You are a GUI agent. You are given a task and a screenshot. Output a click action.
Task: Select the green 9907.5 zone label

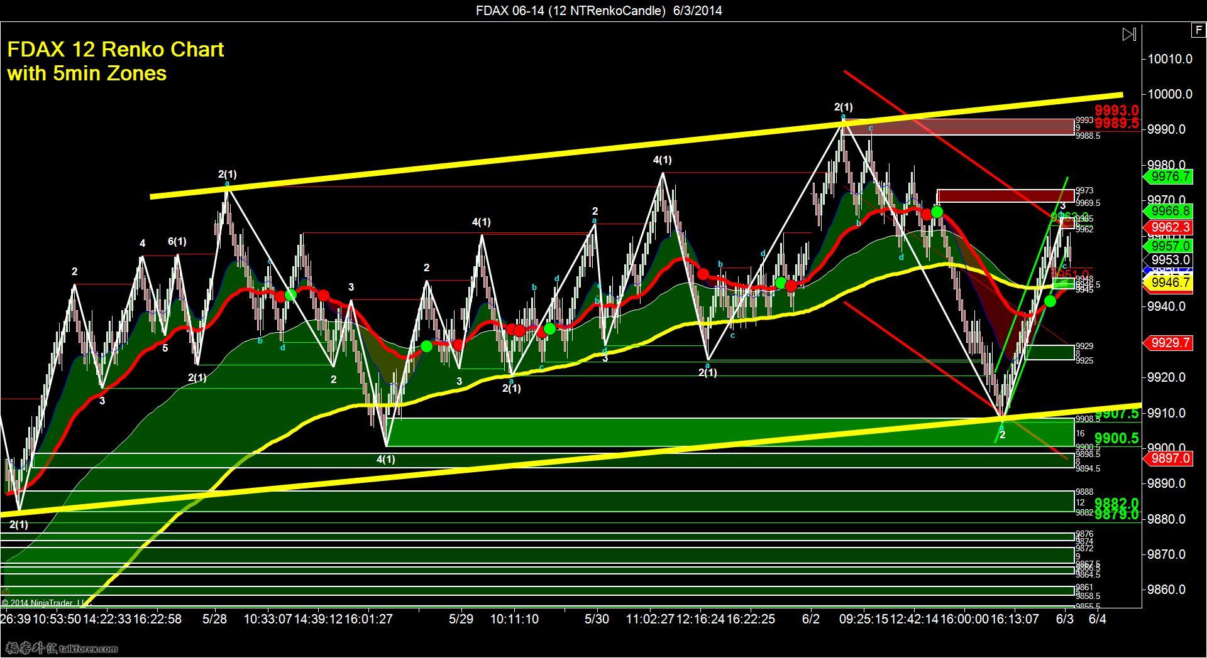(1116, 414)
